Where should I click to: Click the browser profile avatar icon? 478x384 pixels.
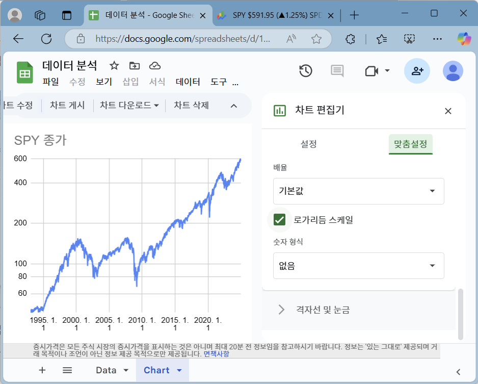point(15,15)
